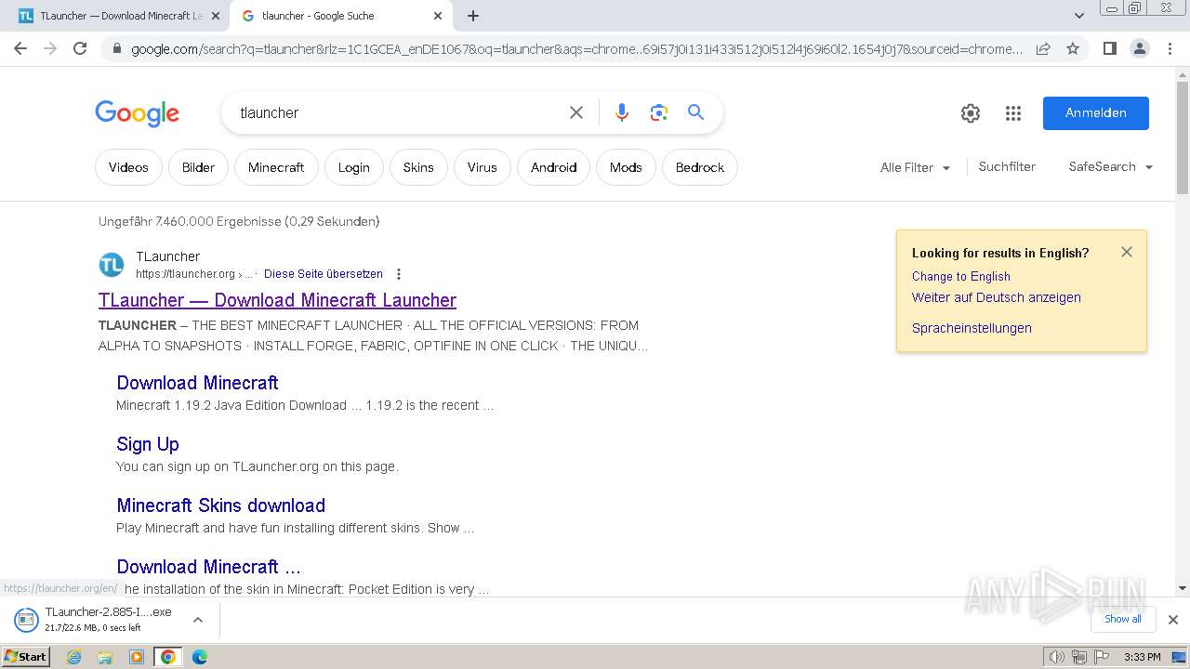Screen dimensions: 1190x669
Task: Open Microsoft Edge from the taskbar
Action: tap(199, 657)
